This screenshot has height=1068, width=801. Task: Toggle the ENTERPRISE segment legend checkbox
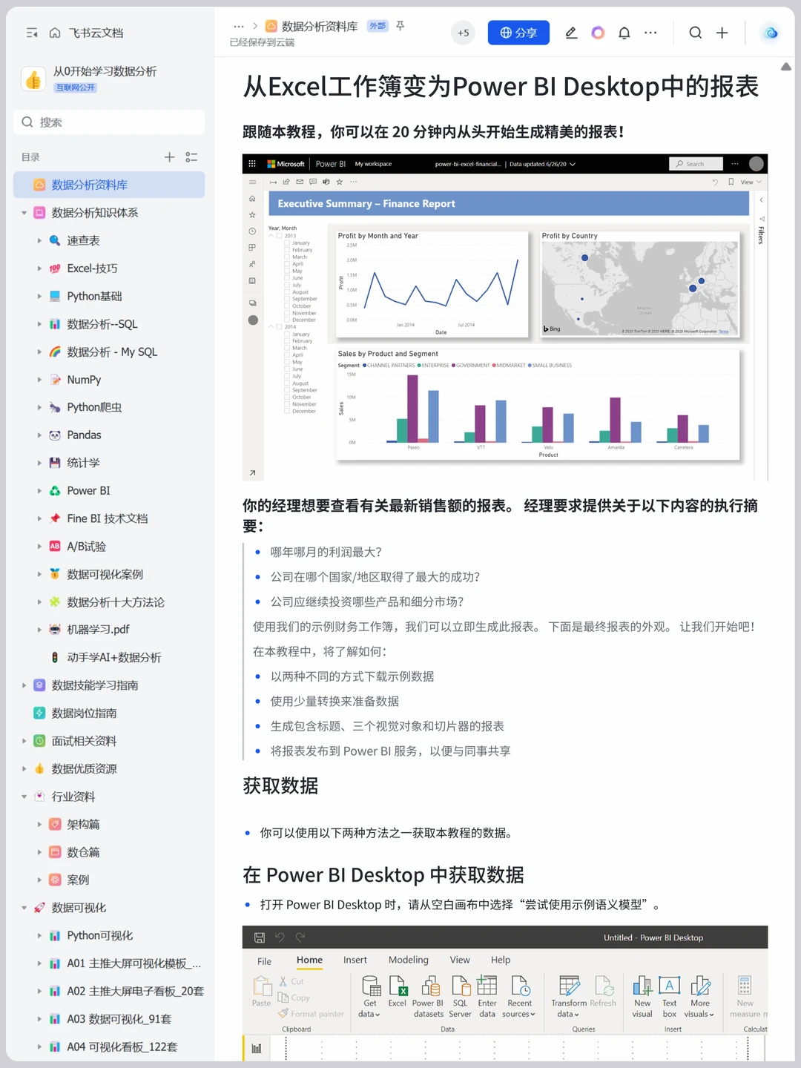(420, 365)
